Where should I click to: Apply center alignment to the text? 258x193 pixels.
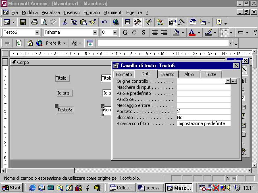[155, 33]
